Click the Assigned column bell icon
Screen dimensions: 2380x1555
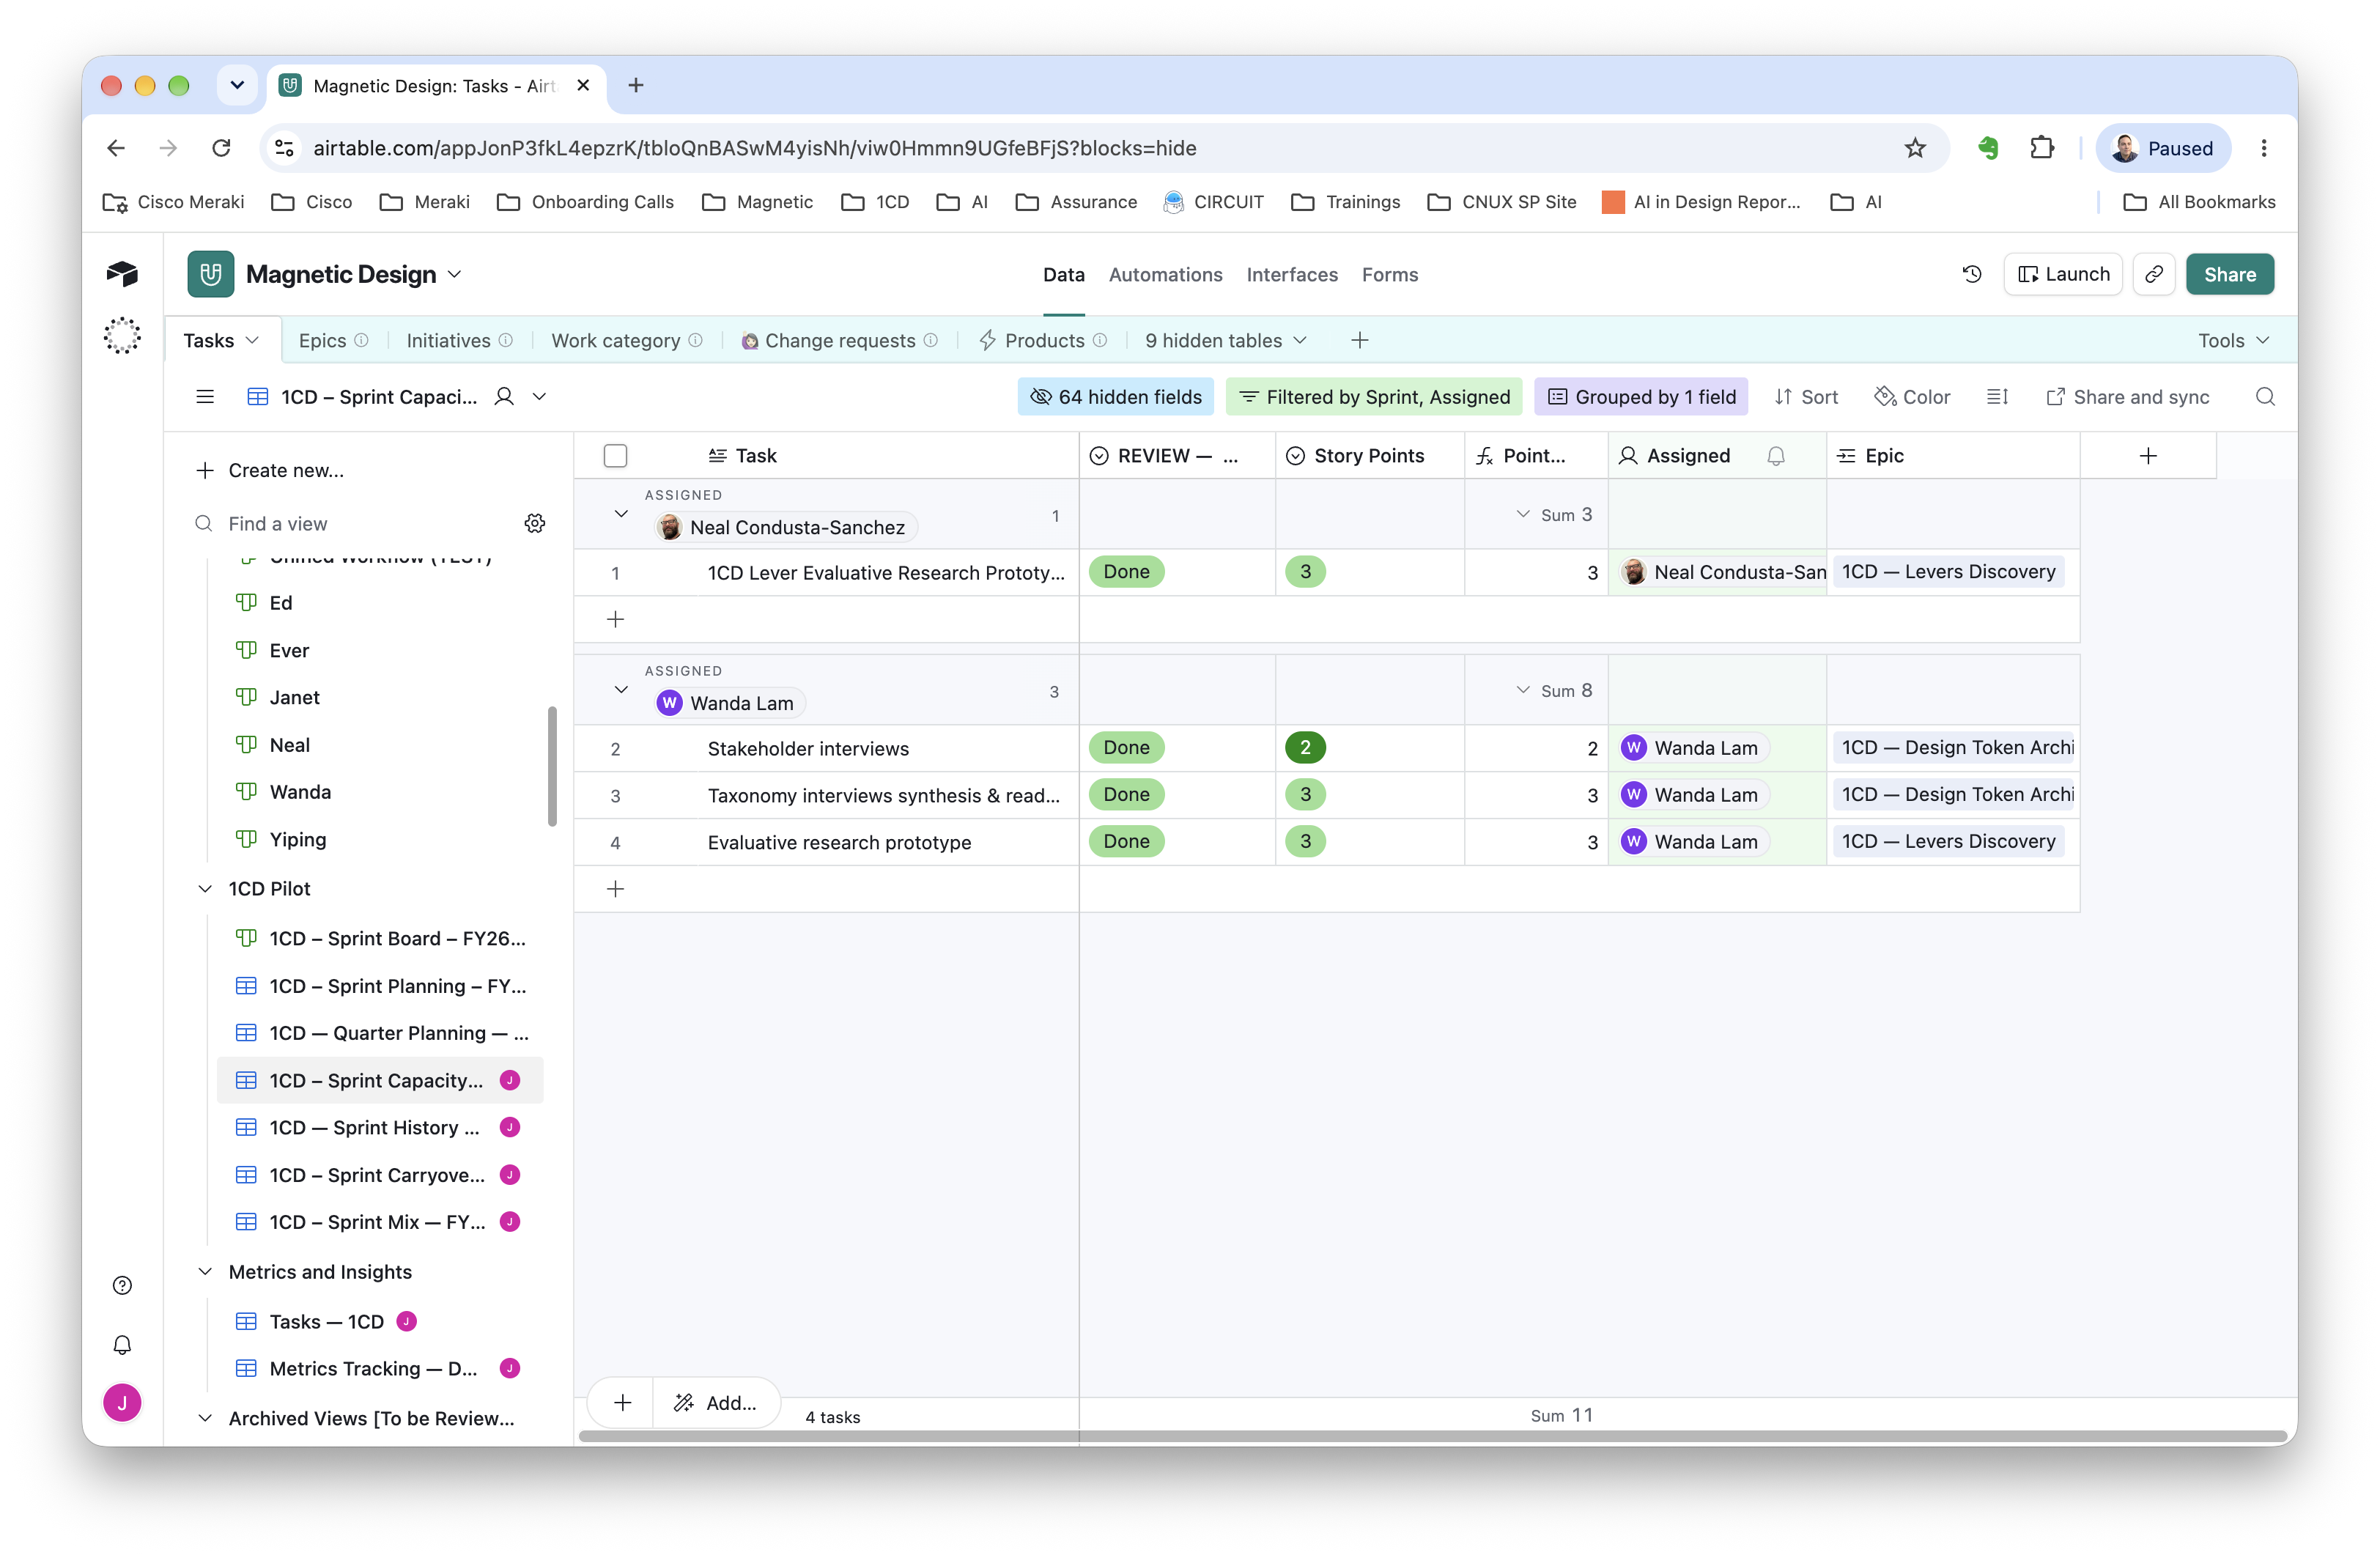[1775, 456]
